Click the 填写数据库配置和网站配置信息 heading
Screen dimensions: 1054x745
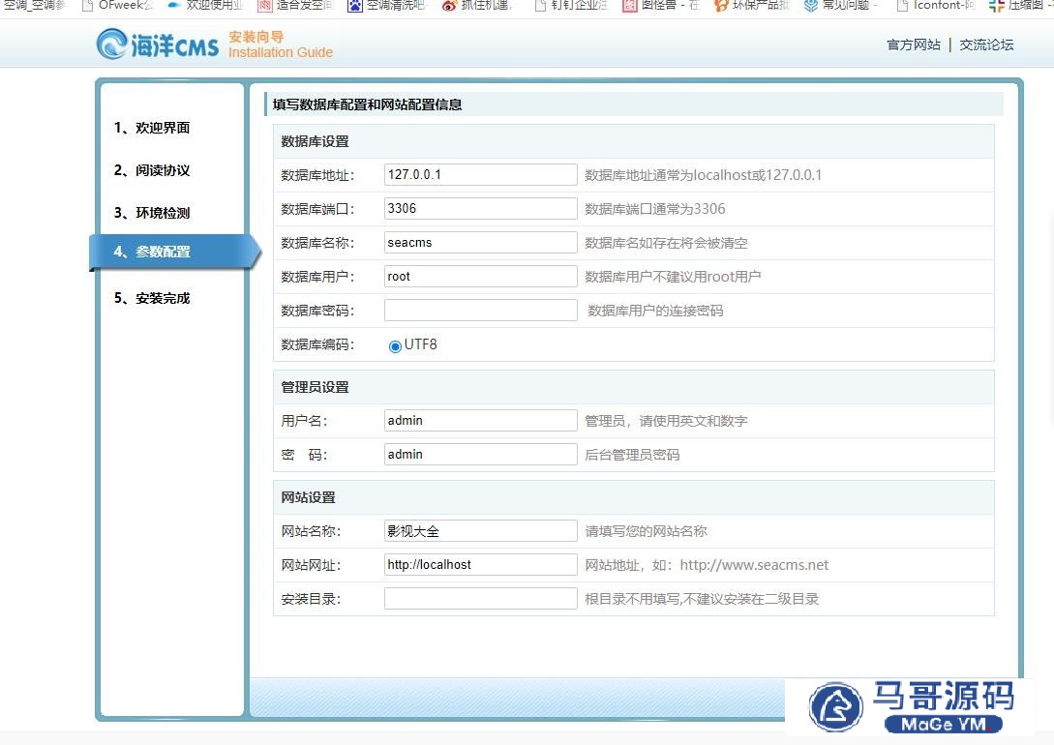367,104
